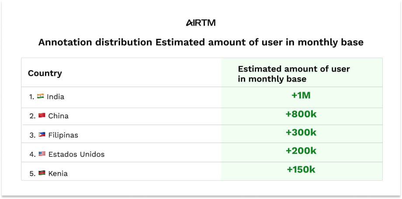Click the Philippines flag icon
This screenshot has height=199, width=402.
(42, 135)
